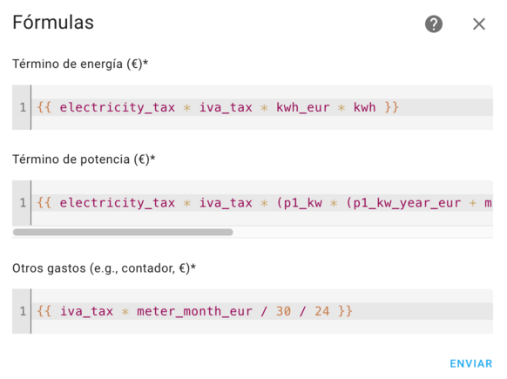The width and height of the screenshot is (507, 379).
Task: Place cursor on meter_month_eur variable
Action: [x=194, y=311]
